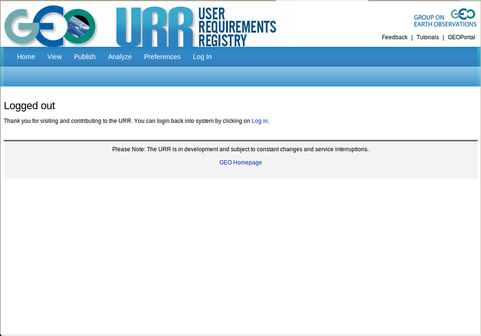Click the 'Group on Earth Observations' header text
Image resolution: width=481 pixels, height=336 pixels.
(429, 21)
